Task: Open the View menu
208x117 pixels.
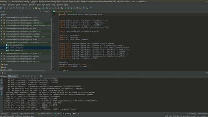Action: [x=4, y=5]
